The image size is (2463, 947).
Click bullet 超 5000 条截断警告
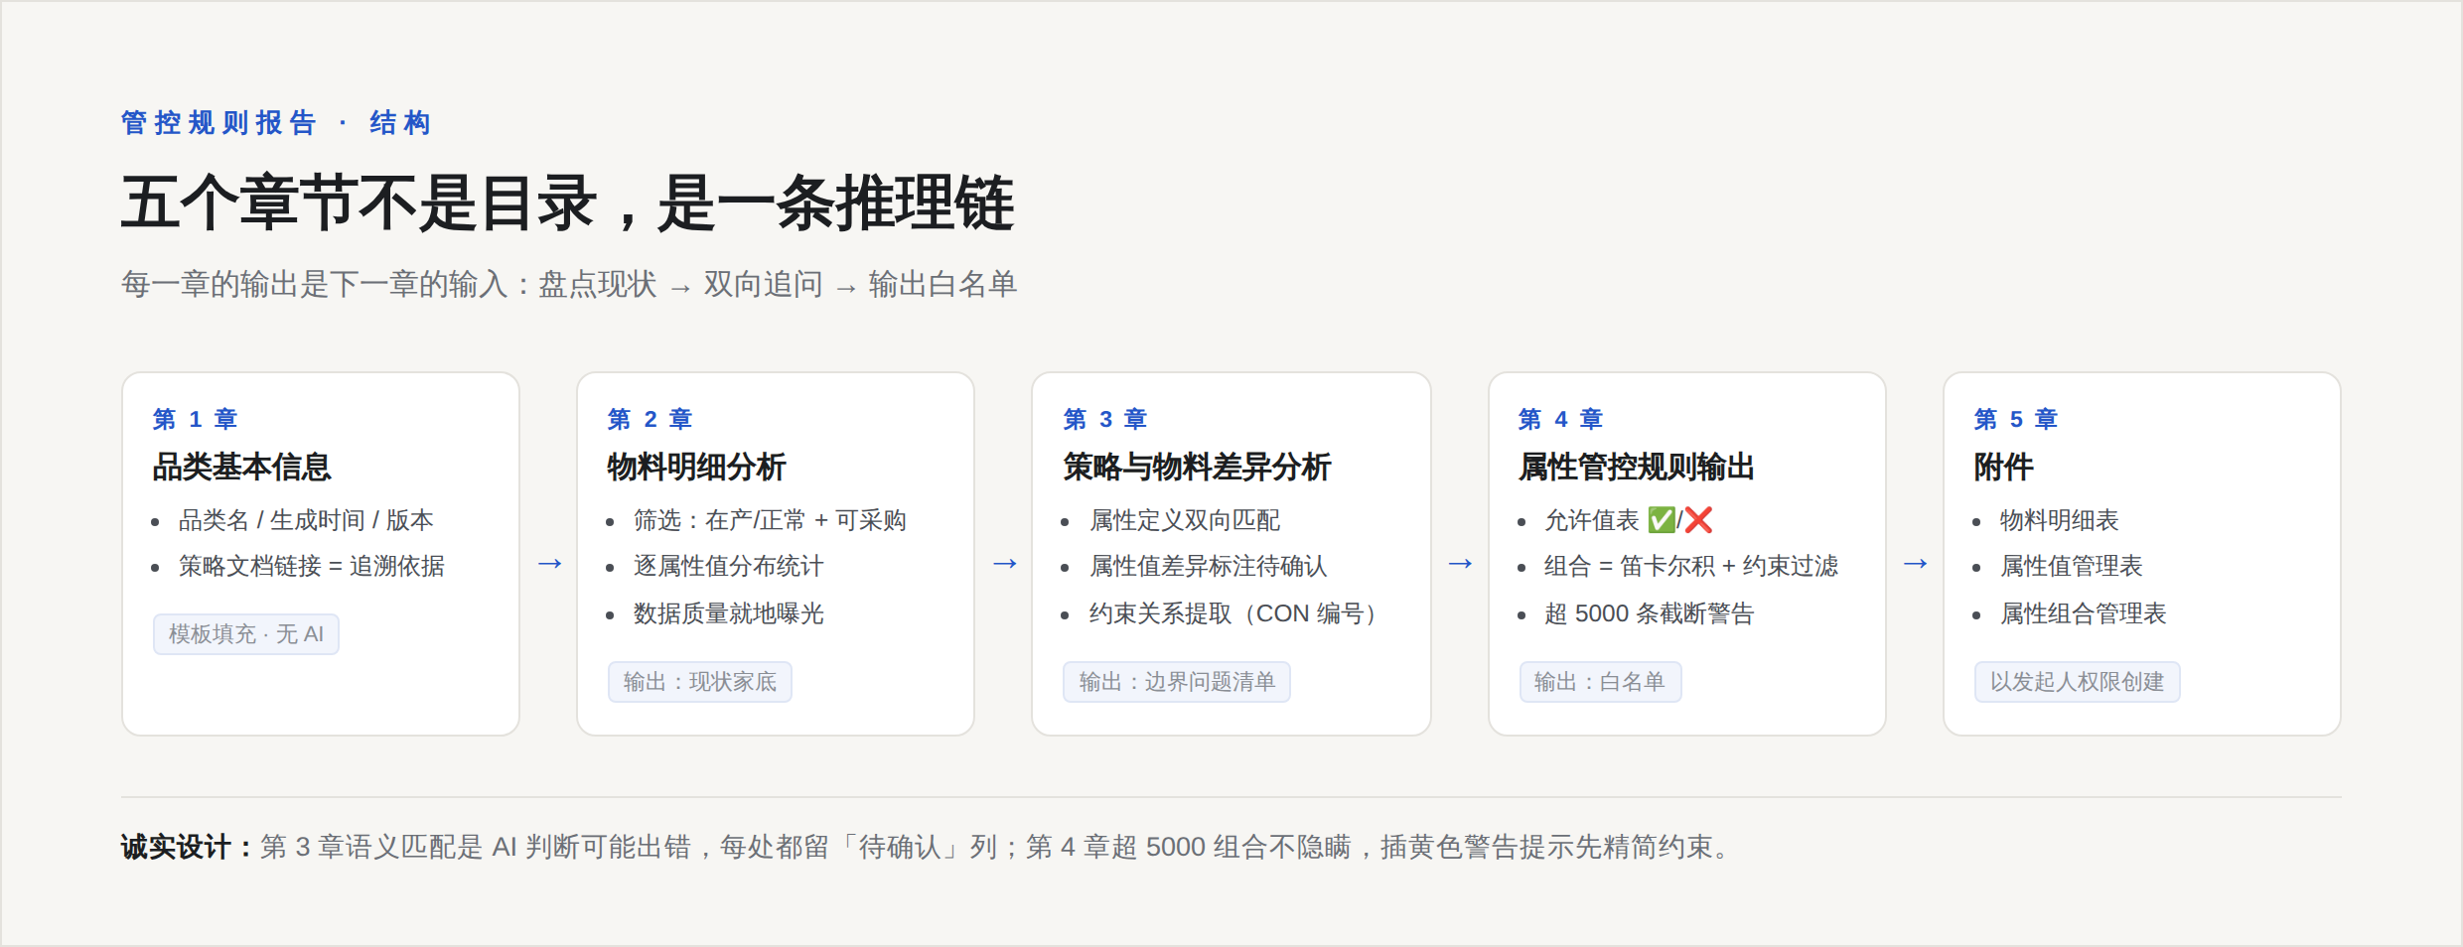[x=1650, y=613]
